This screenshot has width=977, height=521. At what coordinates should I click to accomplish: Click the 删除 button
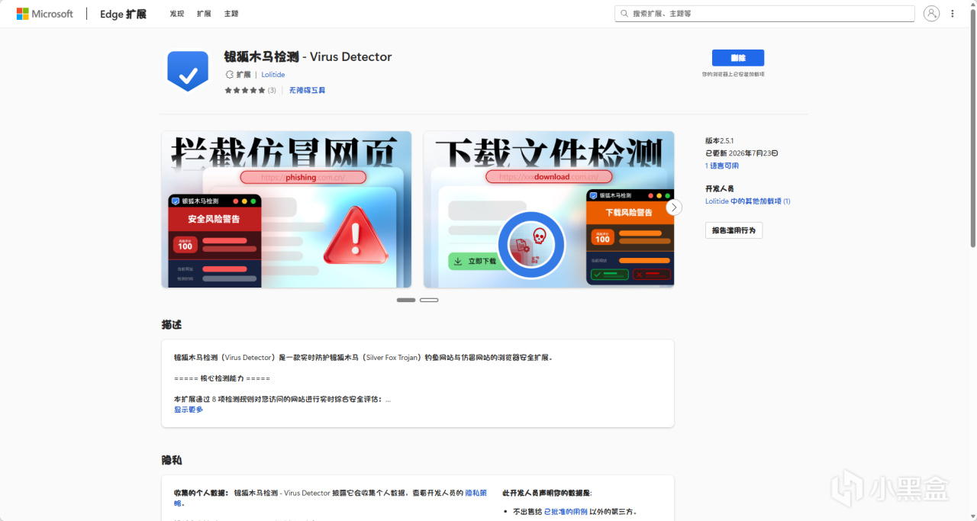point(738,58)
